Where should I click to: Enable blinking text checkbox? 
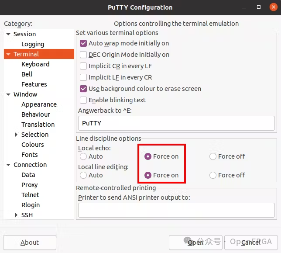[83, 100]
